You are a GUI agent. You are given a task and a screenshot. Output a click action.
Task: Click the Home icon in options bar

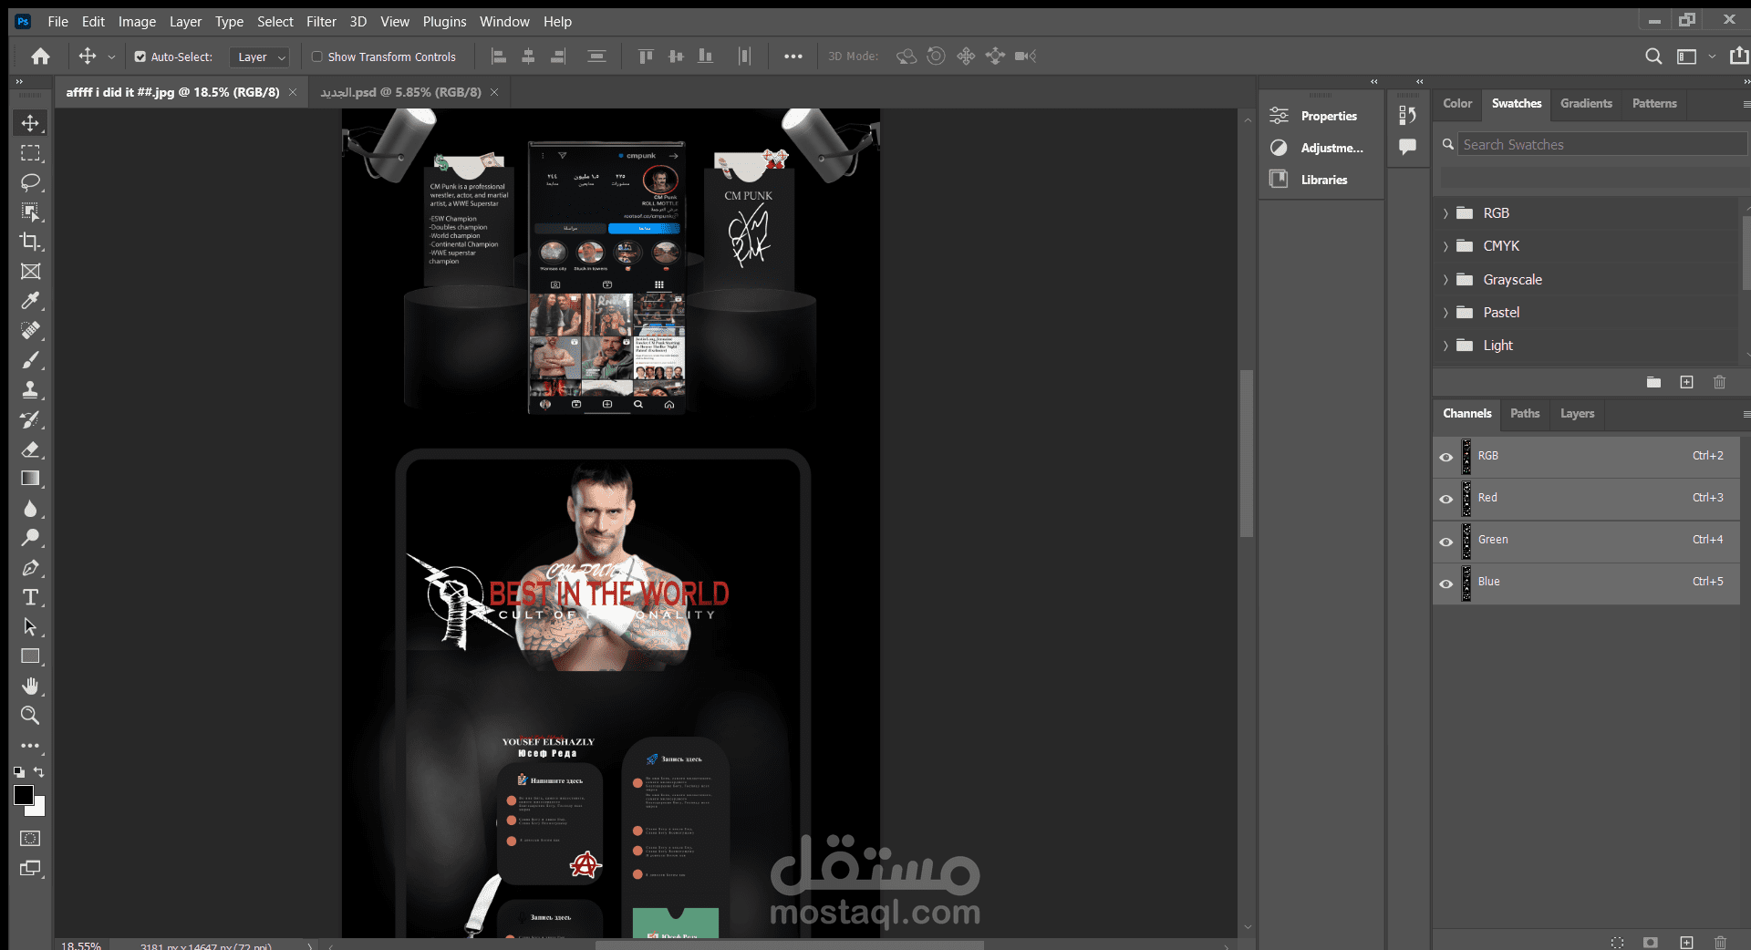(x=40, y=57)
